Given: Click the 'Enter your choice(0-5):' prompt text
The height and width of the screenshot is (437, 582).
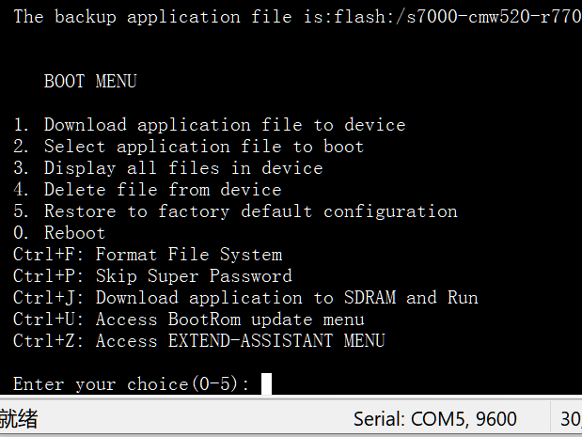Looking at the screenshot, I should pyautogui.click(x=132, y=383).
